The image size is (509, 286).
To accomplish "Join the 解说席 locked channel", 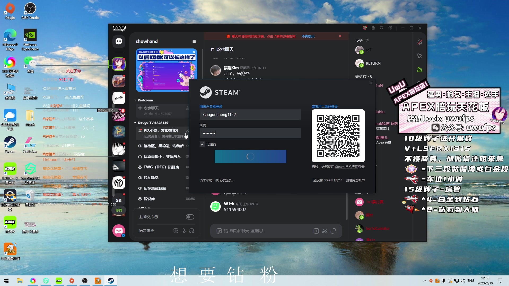I will click(166, 199).
